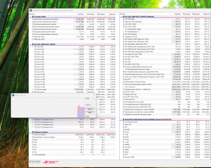Click the lightning icon beside Core 10 VID

35,75
